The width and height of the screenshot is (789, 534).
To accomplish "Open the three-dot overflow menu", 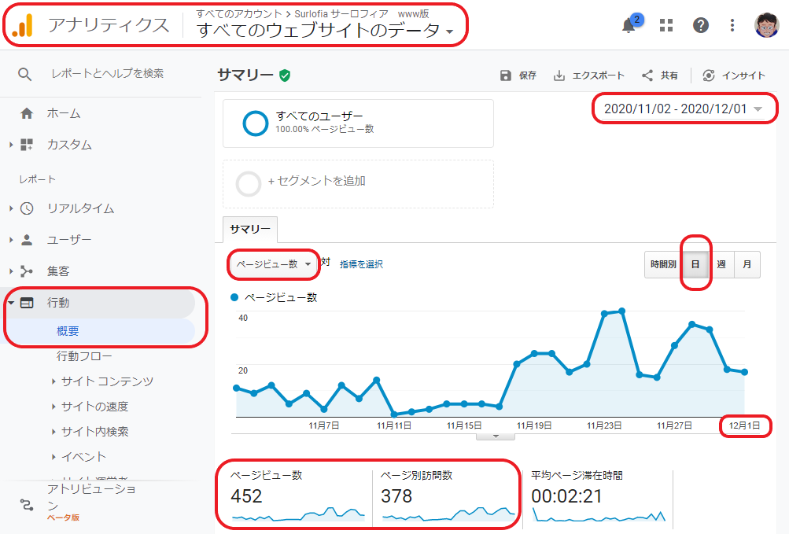I will [732, 24].
